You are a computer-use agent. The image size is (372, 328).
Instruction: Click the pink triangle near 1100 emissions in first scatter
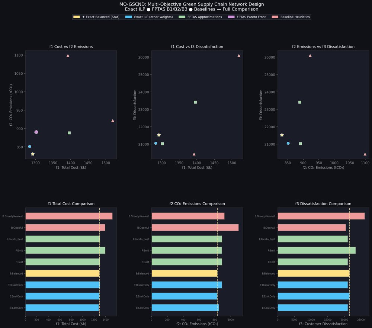pyautogui.click(x=68, y=55)
